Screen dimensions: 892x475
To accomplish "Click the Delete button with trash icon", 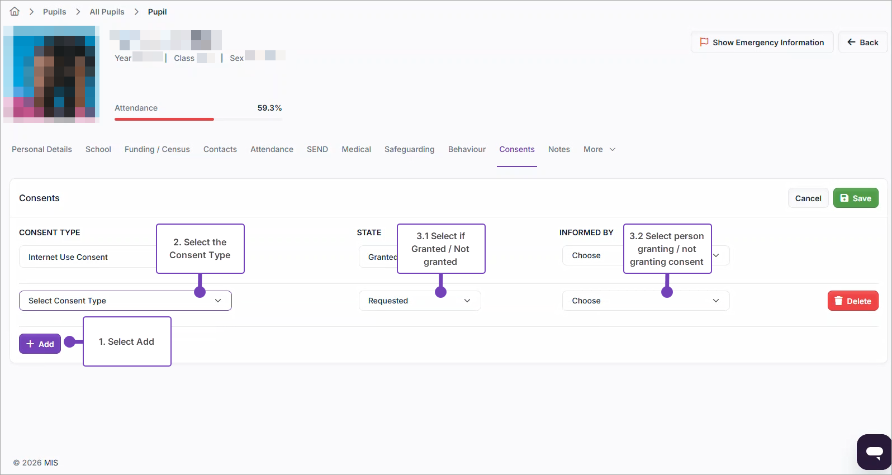I will click(852, 301).
